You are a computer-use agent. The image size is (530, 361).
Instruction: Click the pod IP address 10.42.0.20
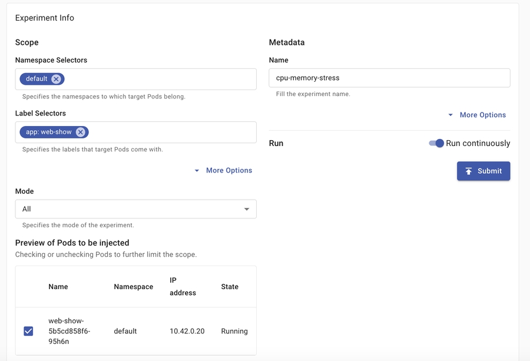[x=187, y=331]
